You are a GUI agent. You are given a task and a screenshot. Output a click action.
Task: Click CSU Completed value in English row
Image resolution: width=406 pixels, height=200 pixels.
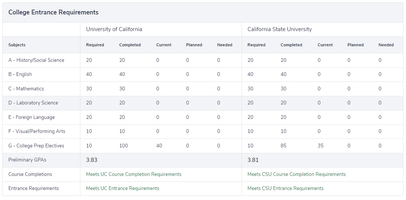(283, 74)
